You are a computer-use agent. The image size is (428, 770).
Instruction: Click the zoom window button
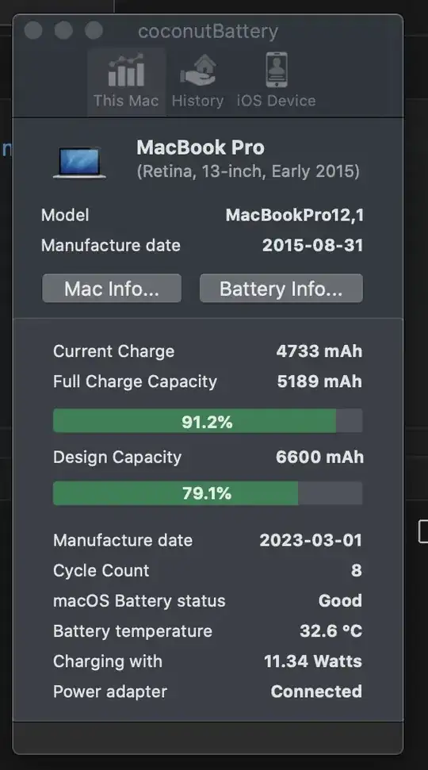coord(94,30)
